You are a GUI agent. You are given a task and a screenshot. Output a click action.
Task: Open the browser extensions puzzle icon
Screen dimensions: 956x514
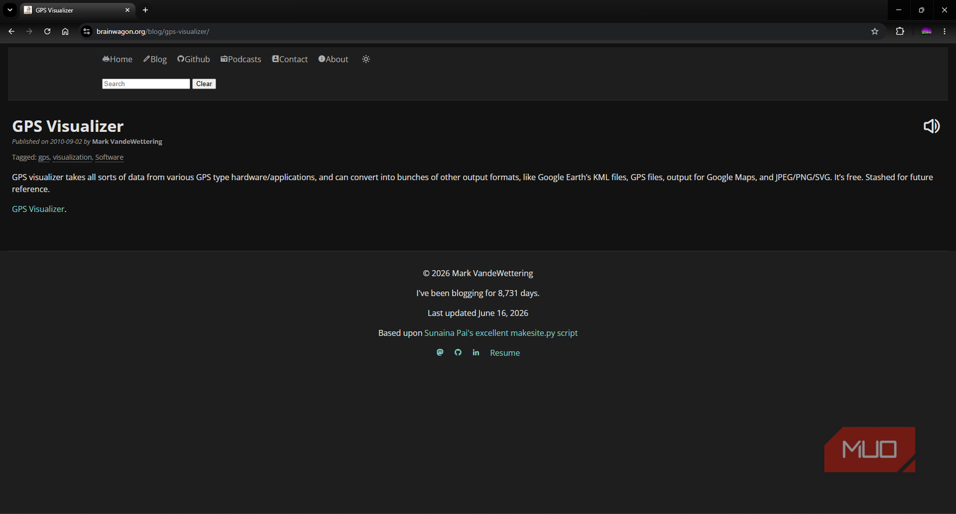tap(900, 31)
